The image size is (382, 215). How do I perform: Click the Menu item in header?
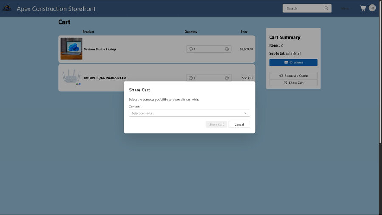345,8
